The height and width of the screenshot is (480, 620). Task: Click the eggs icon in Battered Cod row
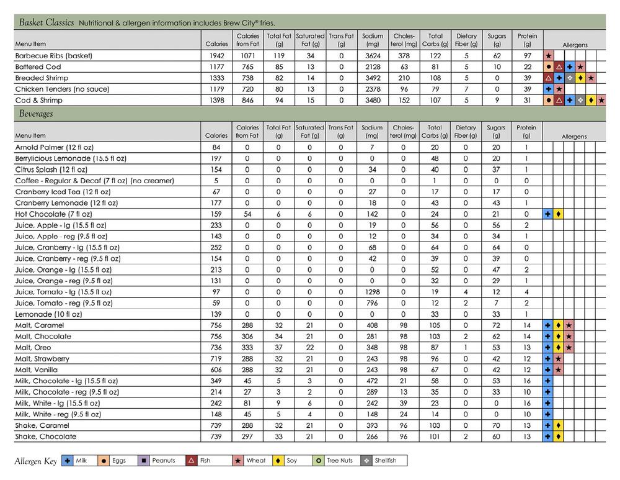click(548, 67)
